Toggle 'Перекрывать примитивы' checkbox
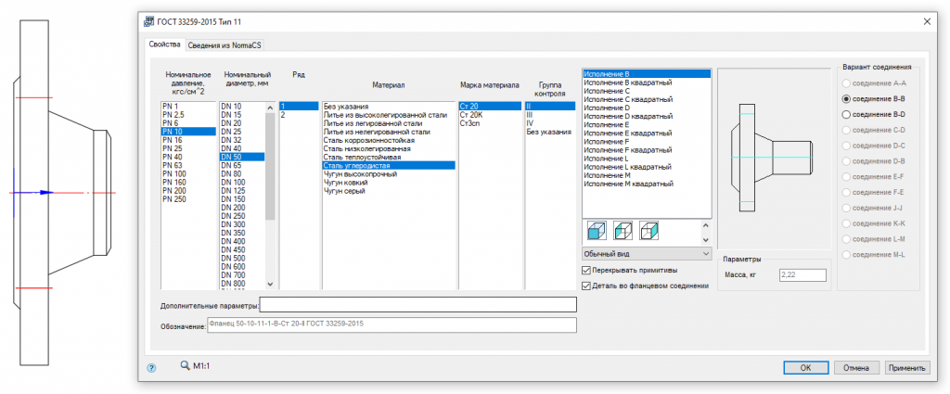950x394 pixels. tap(586, 270)
